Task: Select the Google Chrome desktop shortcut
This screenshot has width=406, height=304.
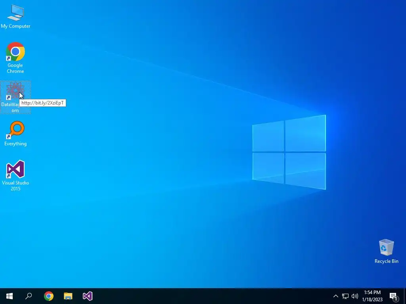Action: pos(15,57)
